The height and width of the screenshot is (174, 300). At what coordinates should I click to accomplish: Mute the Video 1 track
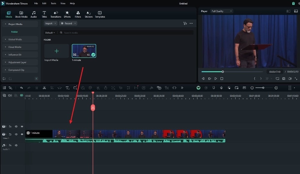[x=16, y=134]
